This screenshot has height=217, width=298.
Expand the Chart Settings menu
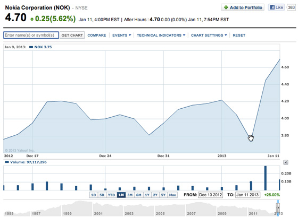209,35
